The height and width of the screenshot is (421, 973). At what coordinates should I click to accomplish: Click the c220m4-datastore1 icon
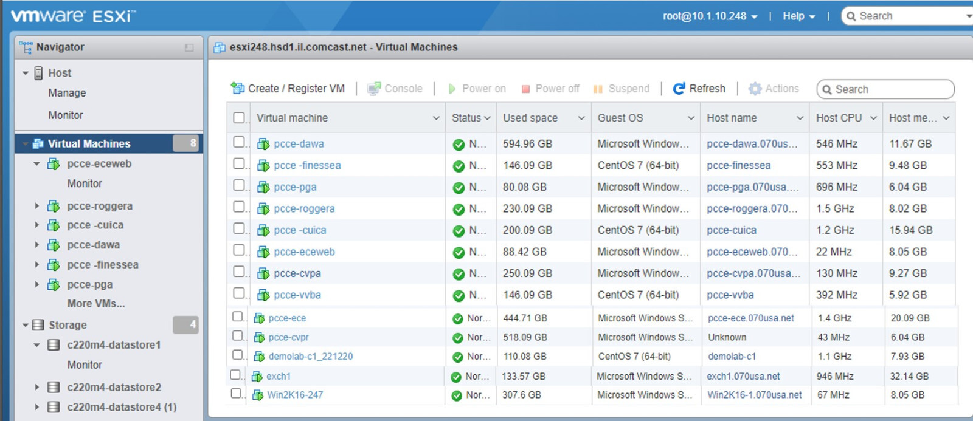(x=54, y=345)
